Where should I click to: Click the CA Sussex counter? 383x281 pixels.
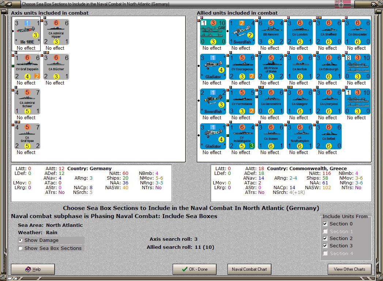pyautogui.click(x=271, y=136)
